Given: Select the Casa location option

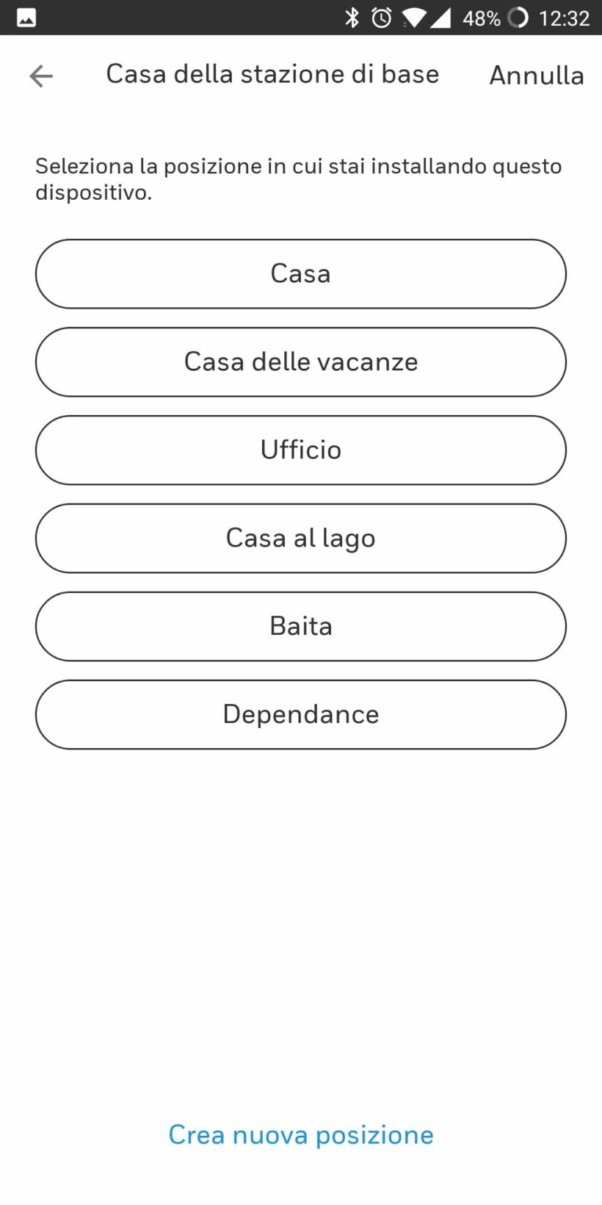Looking at the screenshot, I should pos(301,273).
